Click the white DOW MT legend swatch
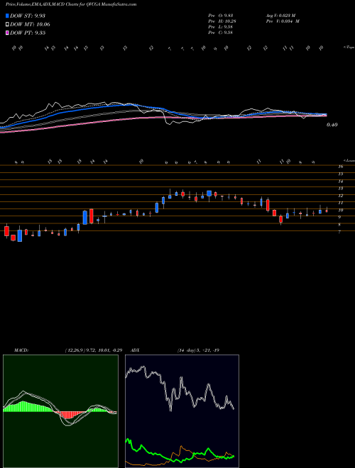355x468 pixels. 7,25
